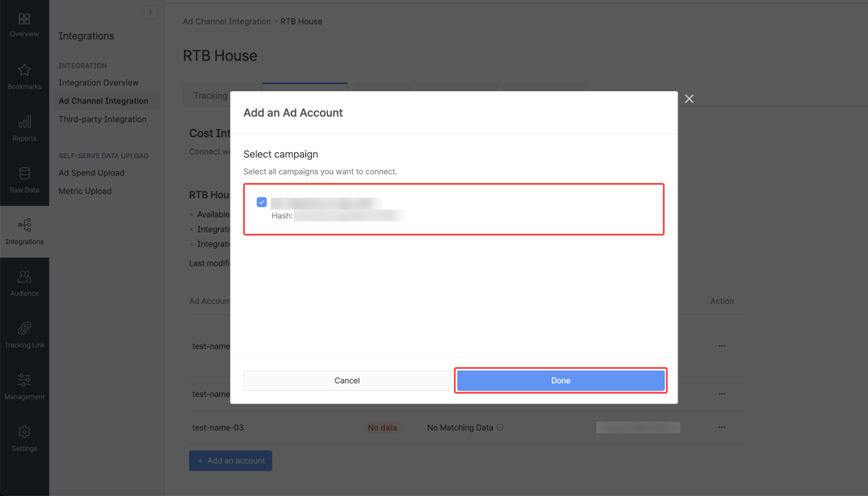The image size is (868, 496).
Task: Open the action menu for test-name-03
Action: coord(722,428)
